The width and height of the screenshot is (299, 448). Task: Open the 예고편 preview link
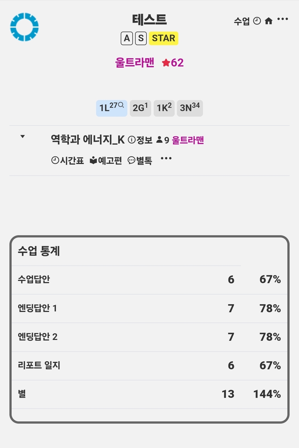106,160
